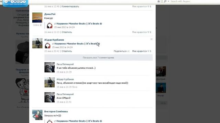Like the Дина Рой post heart icon
Viewport: 220px width, 123px height.
[x=148, y=32]
